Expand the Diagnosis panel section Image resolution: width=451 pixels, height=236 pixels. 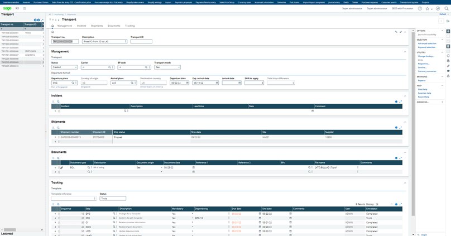(442, 102)
